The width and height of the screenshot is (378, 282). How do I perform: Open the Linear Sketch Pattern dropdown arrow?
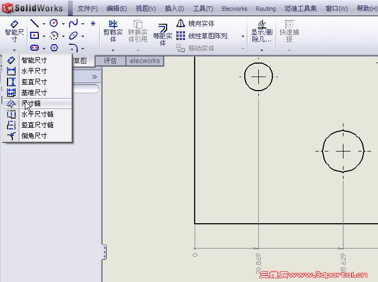[243, 36]
